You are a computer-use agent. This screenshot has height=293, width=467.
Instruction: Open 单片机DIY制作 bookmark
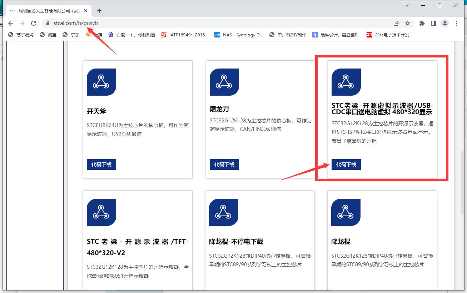[288, 35]
